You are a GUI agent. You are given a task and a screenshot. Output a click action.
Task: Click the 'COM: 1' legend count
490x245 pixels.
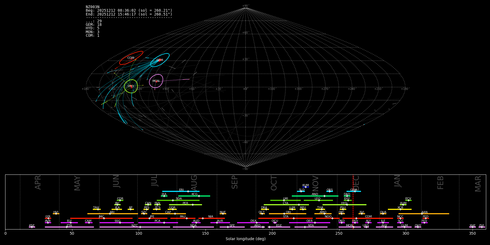[93, 35]
